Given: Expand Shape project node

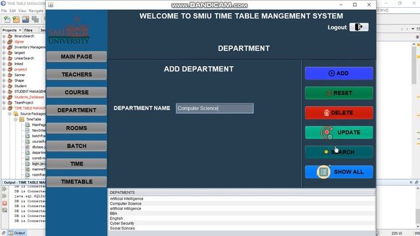Looking at the screenshot, I should (x=4, y=81).
